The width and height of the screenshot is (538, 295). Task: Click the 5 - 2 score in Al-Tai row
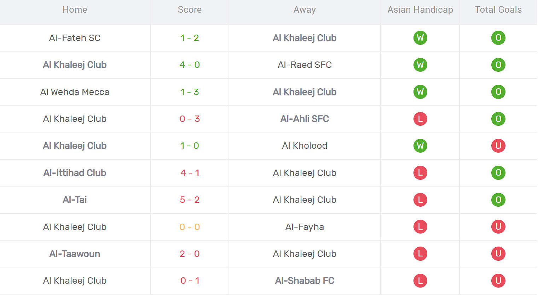(x=190, y=200)
